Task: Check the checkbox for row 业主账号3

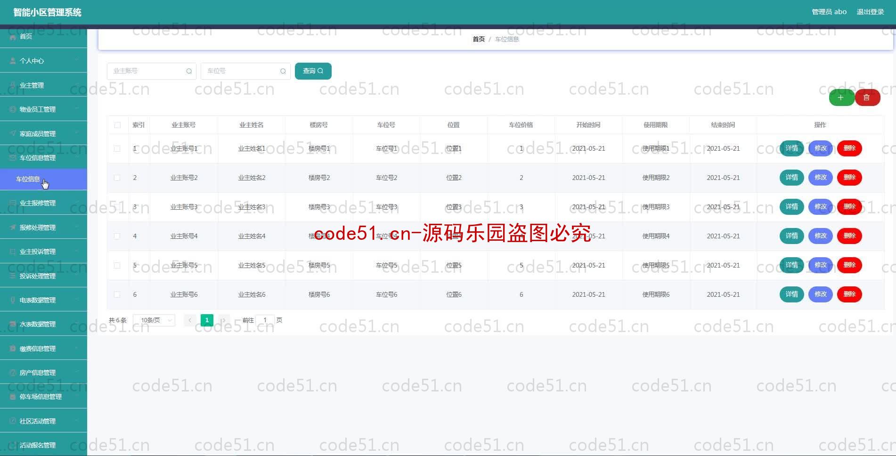Action: click(117, 207)
